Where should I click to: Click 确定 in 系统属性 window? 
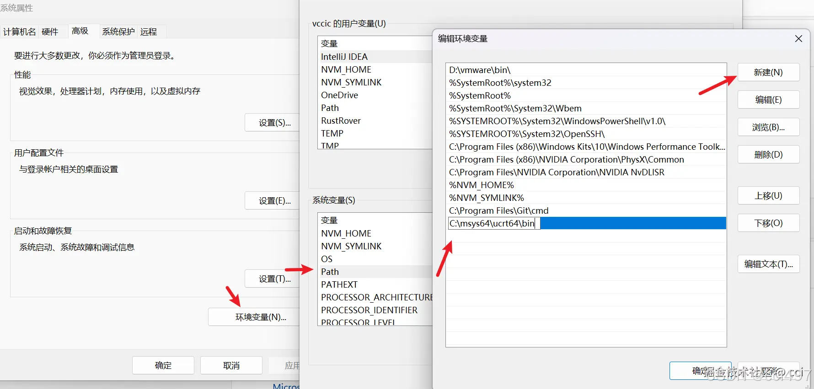tap(163, 365)
